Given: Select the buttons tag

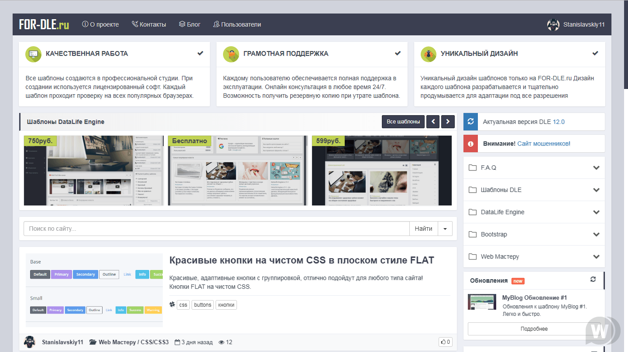Looking at the screenshot, I should [x=202, y=305].
